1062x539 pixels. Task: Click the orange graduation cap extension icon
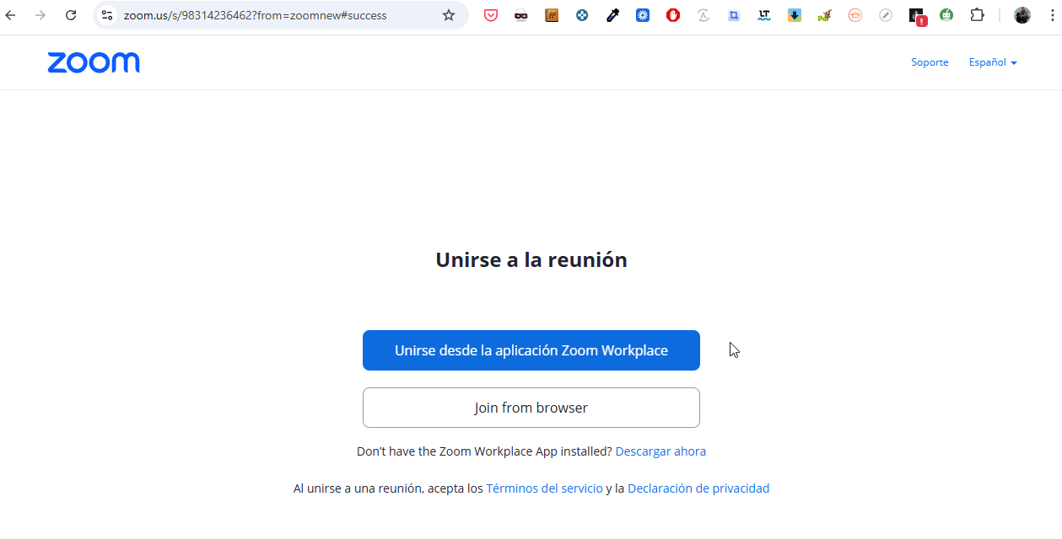click(x=855, y=15)
